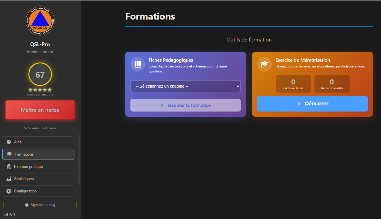Click the graduation cap icon in Exercice de Mémorisation card

pyautogui.click(x=265, y=64)
